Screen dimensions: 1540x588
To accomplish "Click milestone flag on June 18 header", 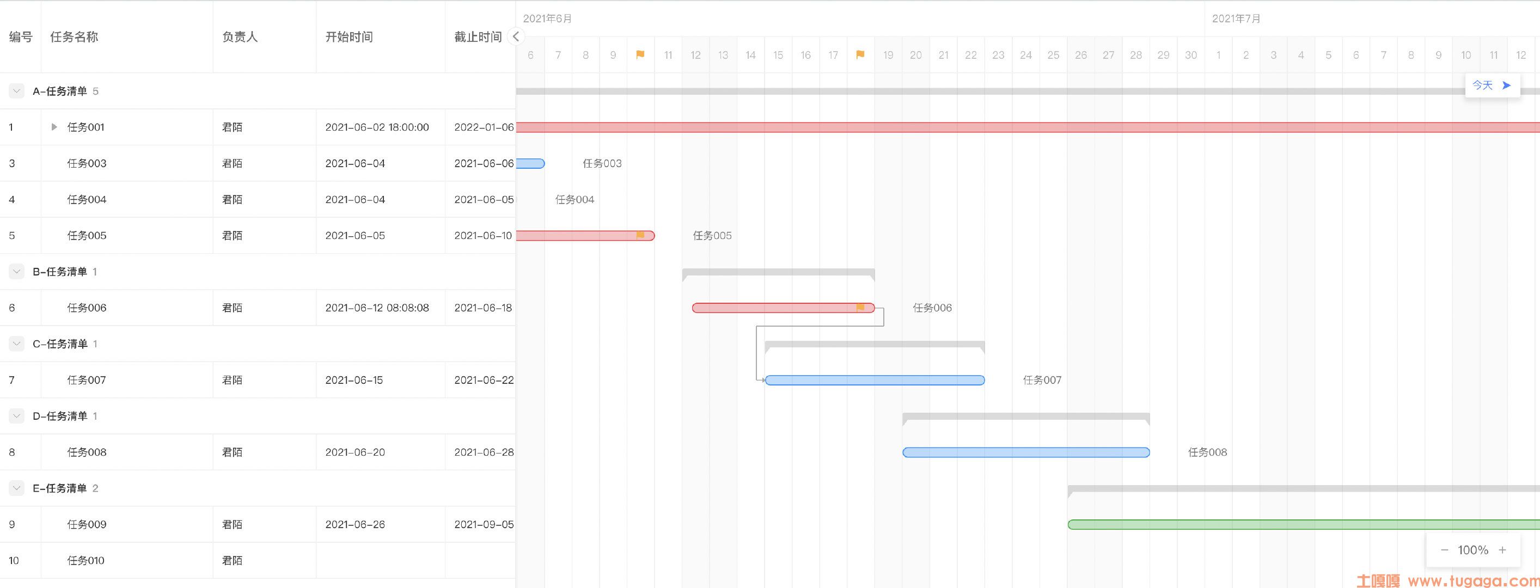I will point(860,54).
